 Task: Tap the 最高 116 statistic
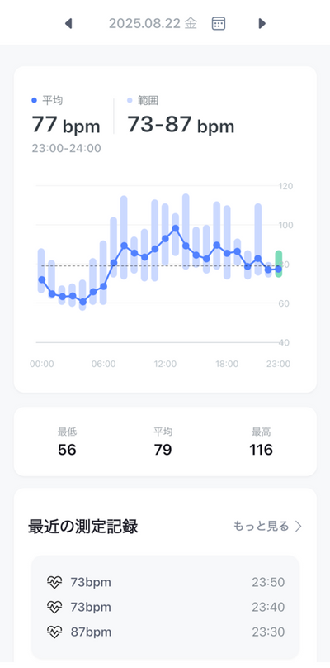pos(261,441)
